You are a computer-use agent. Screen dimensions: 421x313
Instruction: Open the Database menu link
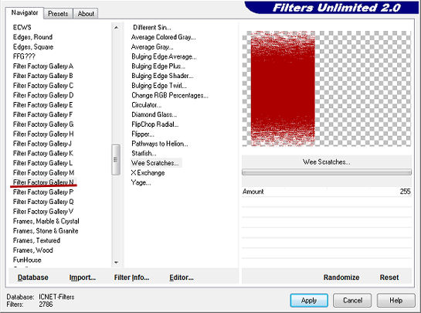point(33,277)
